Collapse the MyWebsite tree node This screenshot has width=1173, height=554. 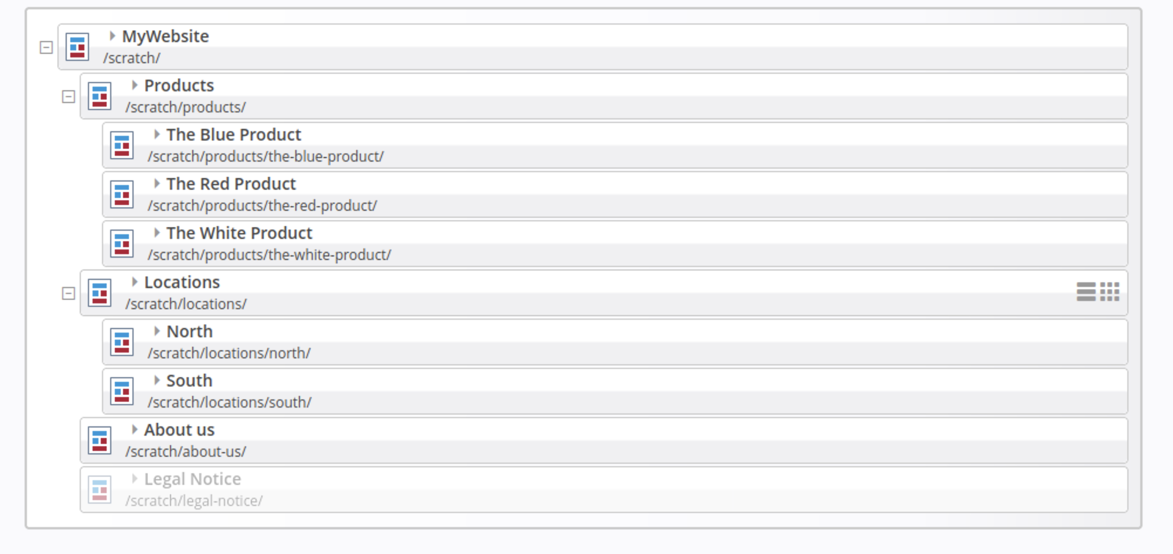46,47
